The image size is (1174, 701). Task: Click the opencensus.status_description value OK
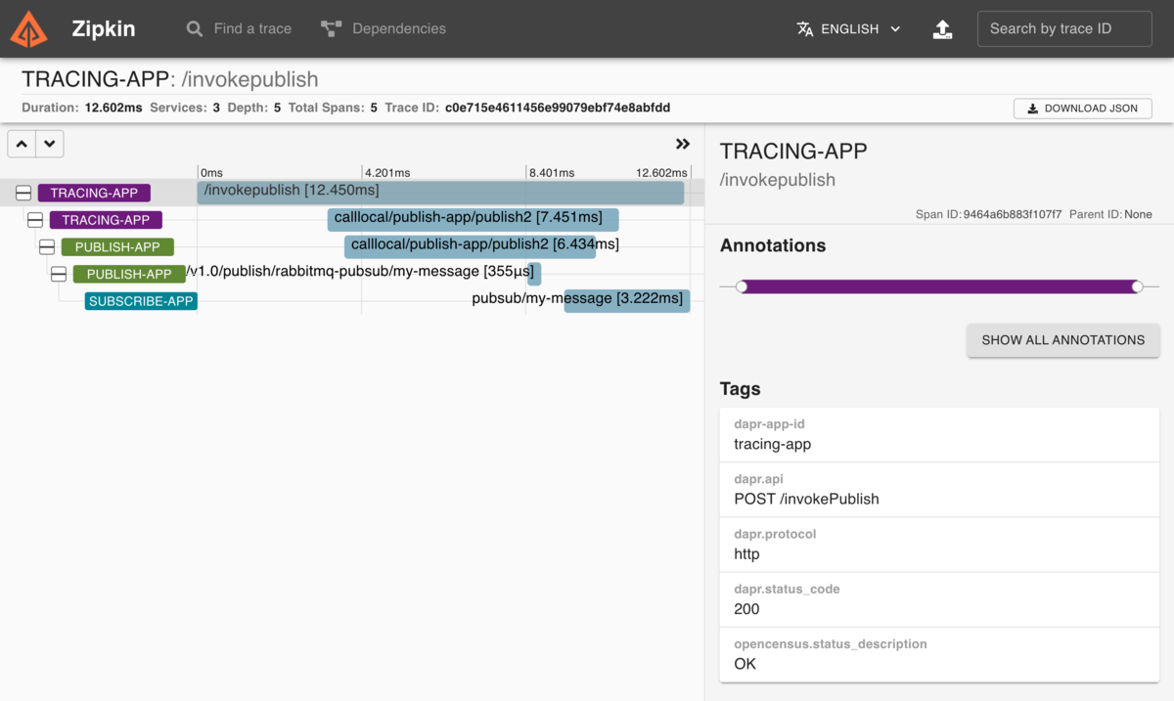tap(745, 663)
